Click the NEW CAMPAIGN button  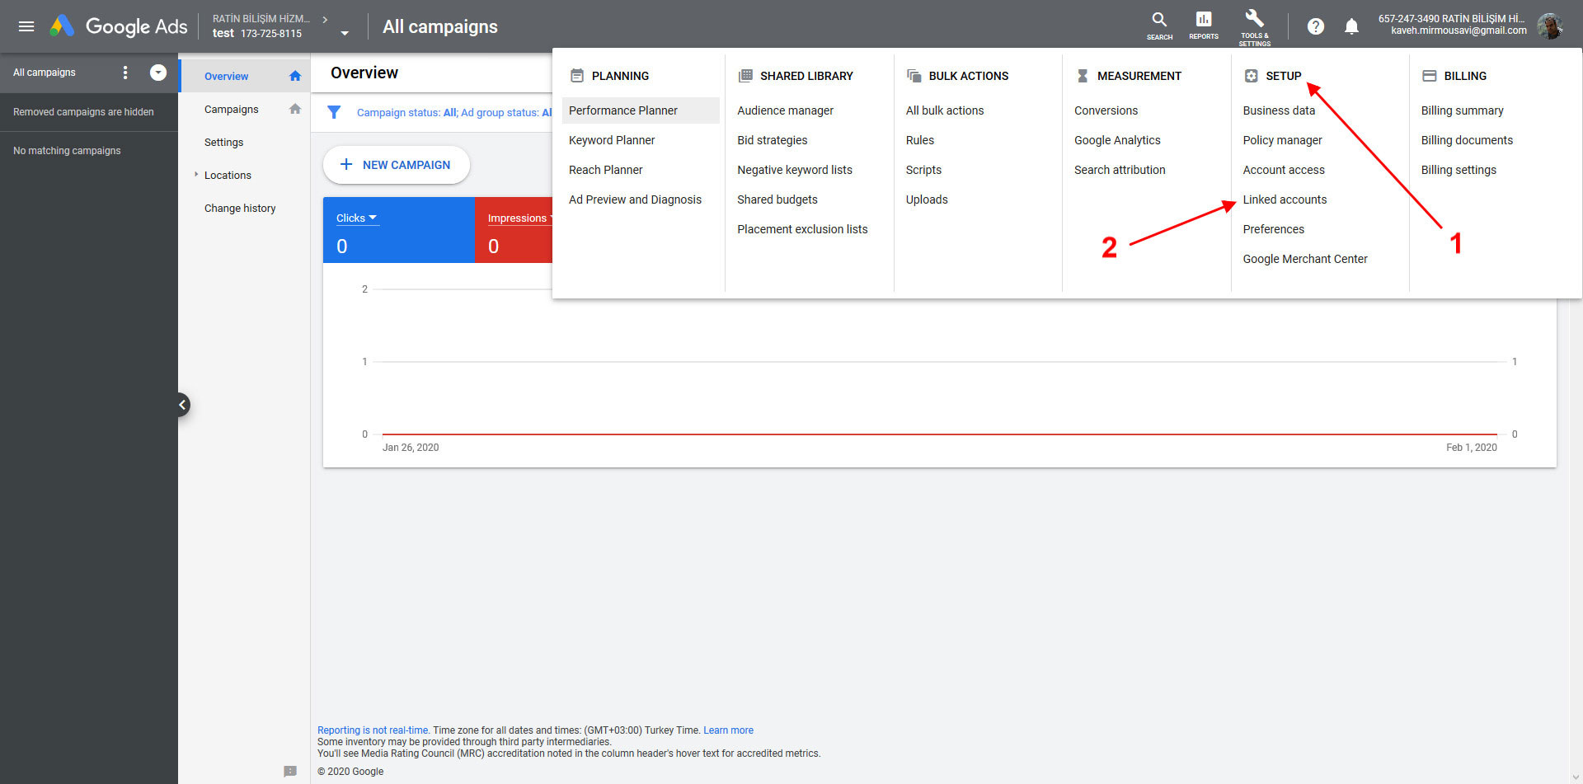(x=397, y=165)
